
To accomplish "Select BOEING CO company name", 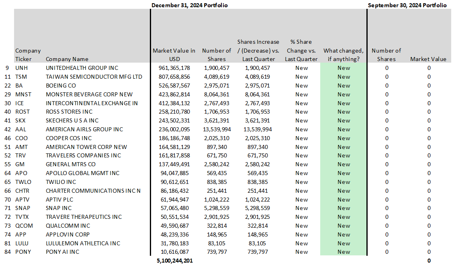I will point(61,86).
